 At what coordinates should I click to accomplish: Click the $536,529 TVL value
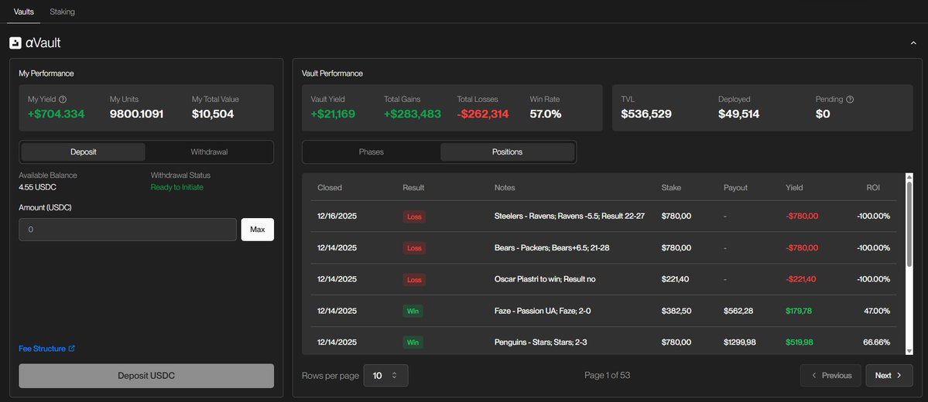(646, 114)
